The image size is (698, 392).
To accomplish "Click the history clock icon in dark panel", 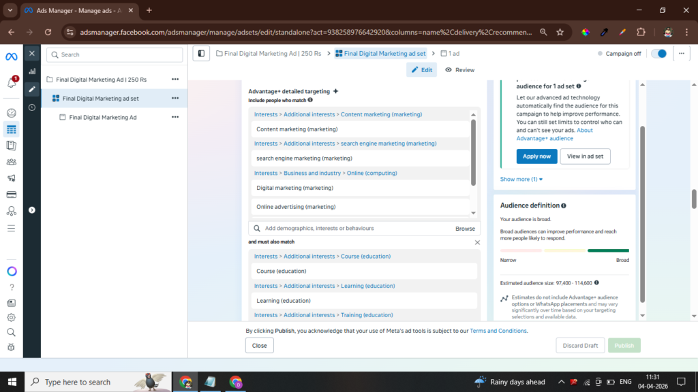I will (x=32, y=108).
